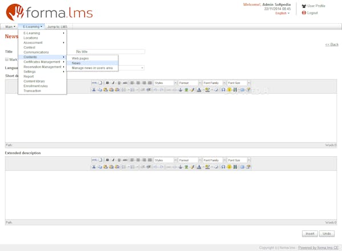Open the Language dropdown arrow
This screenshot has width=342, height=251.
coord(142,68)
